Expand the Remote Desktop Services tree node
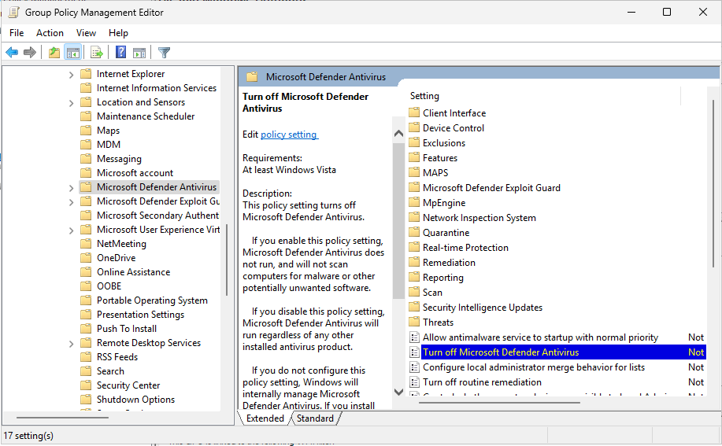 71,344
